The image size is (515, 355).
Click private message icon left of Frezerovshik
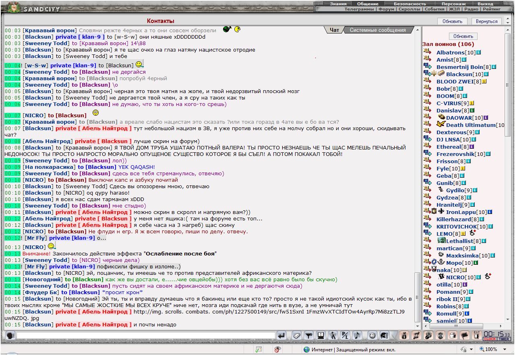coord(427,154)
